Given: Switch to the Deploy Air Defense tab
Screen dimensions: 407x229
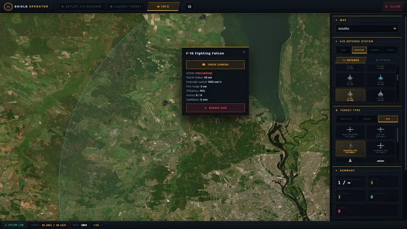Looking at the screenshot, I should click(x=81, y=7).
